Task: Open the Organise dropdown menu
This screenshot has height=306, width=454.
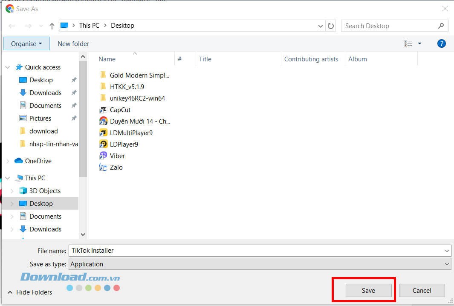Action: [26, 43]
